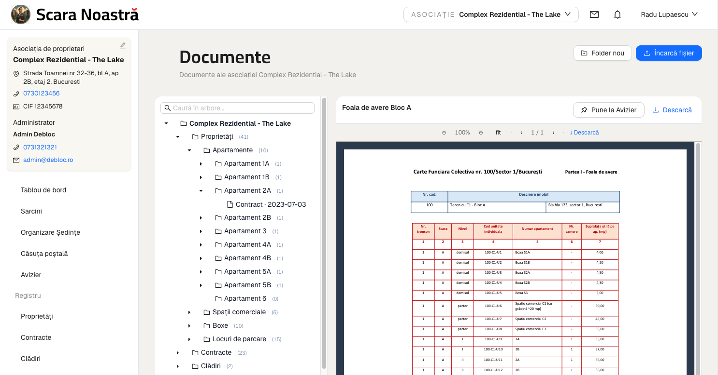Click the folder icon of Spații comerciale

click(x=207, y=312)
